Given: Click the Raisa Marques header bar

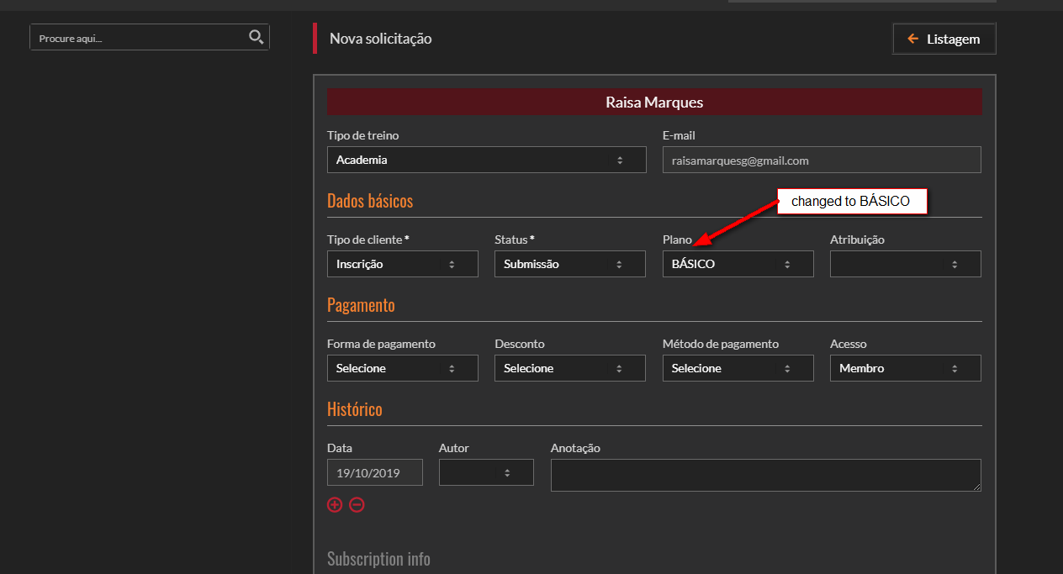Looking at the screenshot, I should [654, 103].
